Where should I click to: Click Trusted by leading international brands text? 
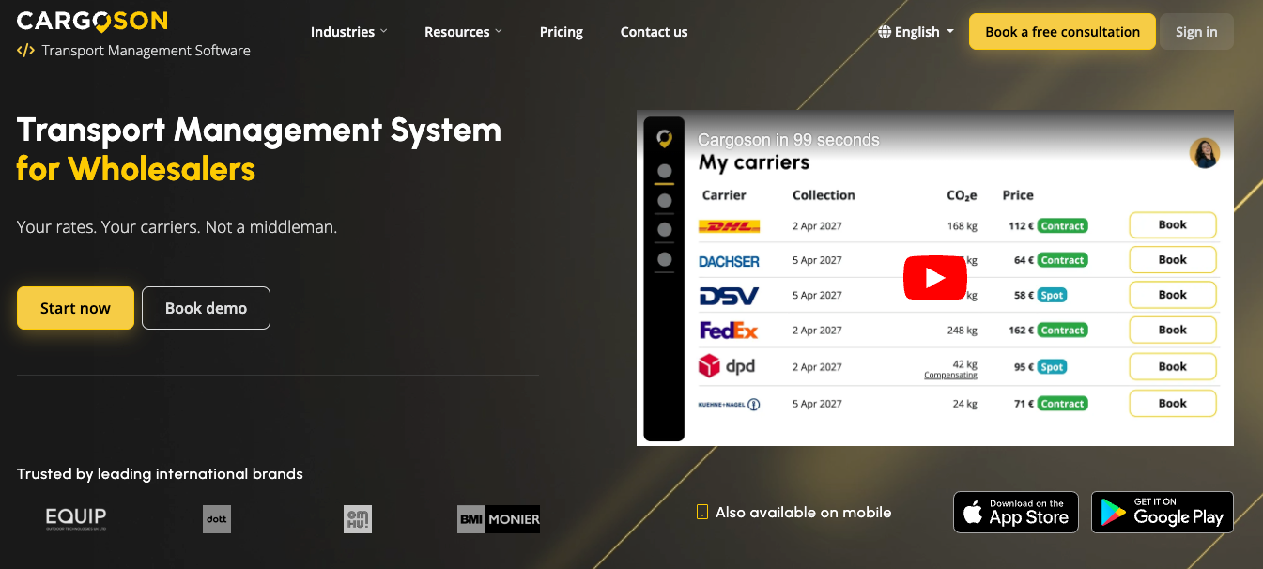[x=160, y=474]
